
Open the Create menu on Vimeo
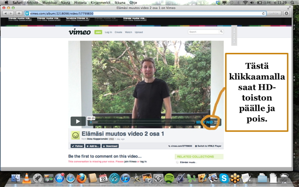[x=118, y=32]
